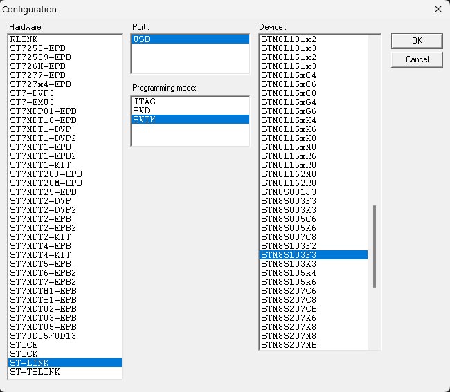Select ST7MDT10-EPB hardware

point(65,120)
